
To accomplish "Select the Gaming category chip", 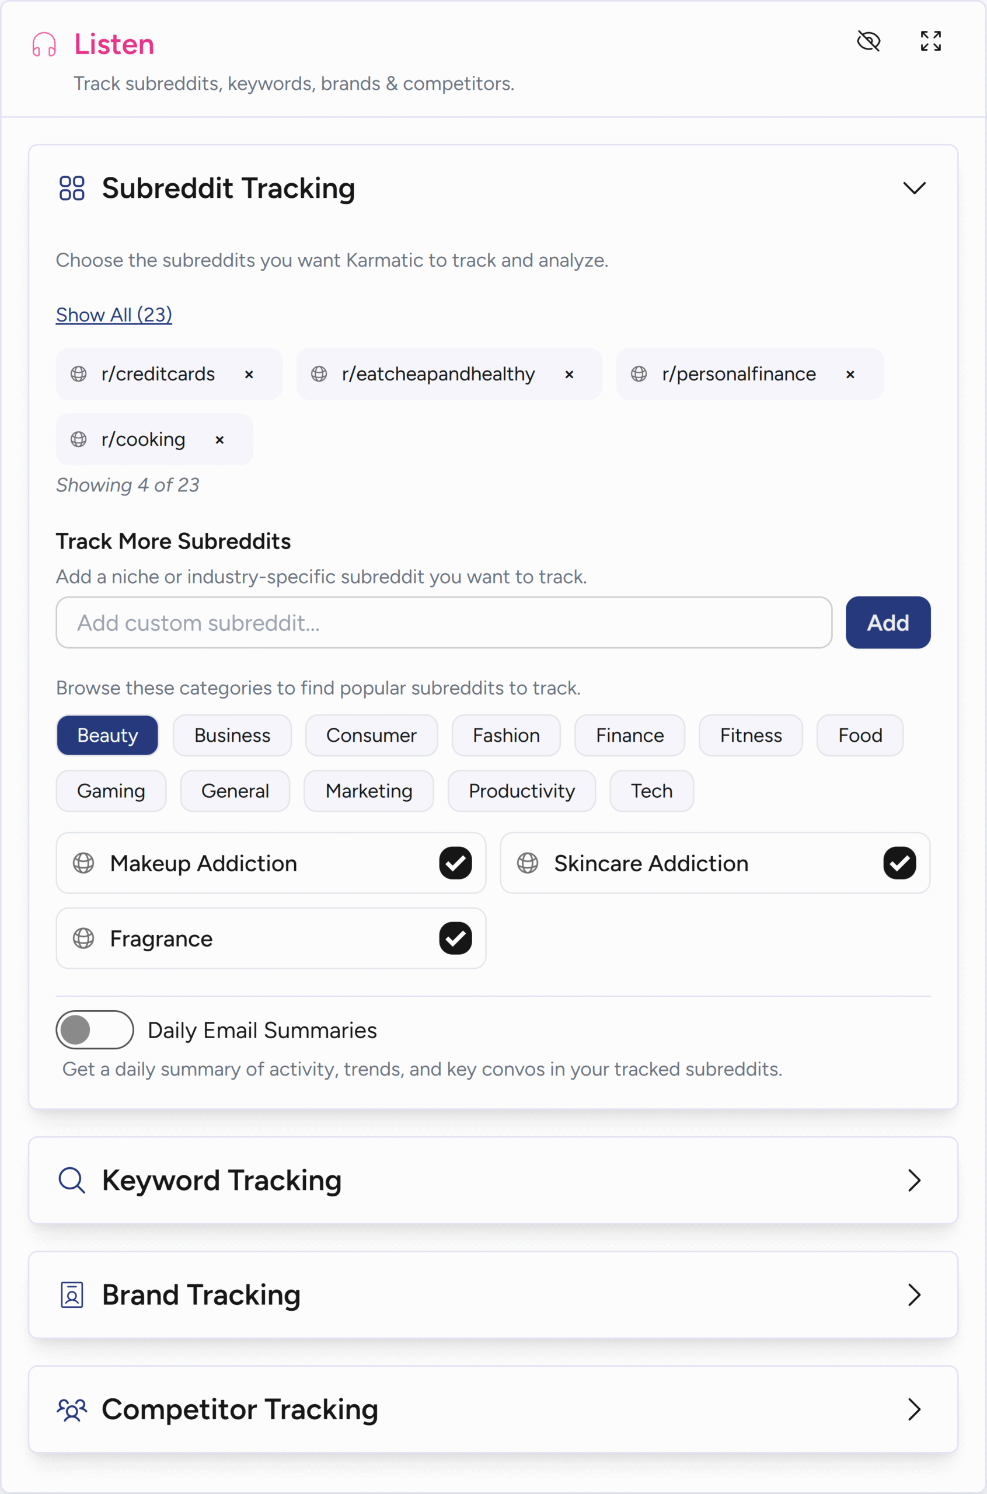I will [x=111, y=791].
